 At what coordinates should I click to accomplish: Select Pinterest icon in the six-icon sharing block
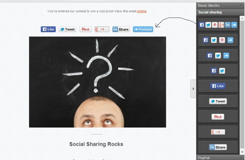click(215, 25)
